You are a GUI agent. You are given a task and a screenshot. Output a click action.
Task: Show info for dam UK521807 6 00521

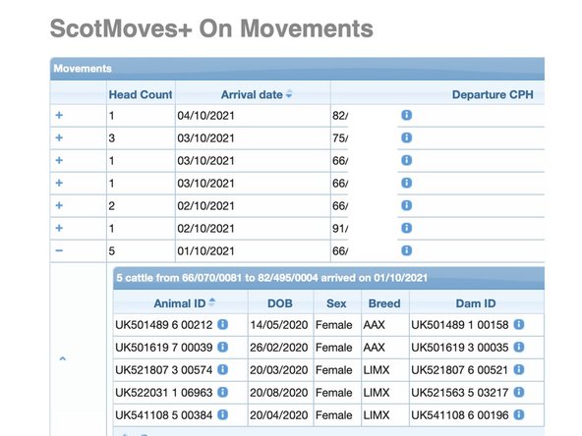(518, 369)
